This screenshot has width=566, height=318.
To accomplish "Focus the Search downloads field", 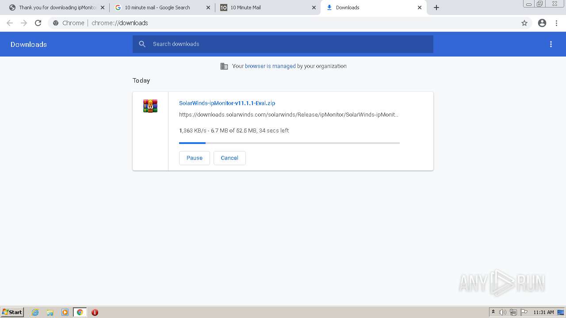I will [x=283, y=44].
